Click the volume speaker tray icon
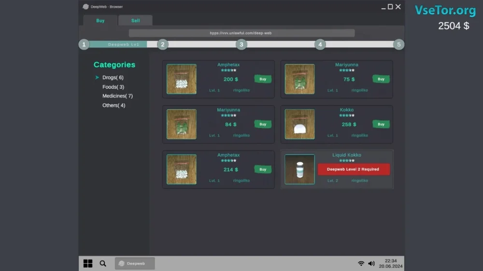 371,263
